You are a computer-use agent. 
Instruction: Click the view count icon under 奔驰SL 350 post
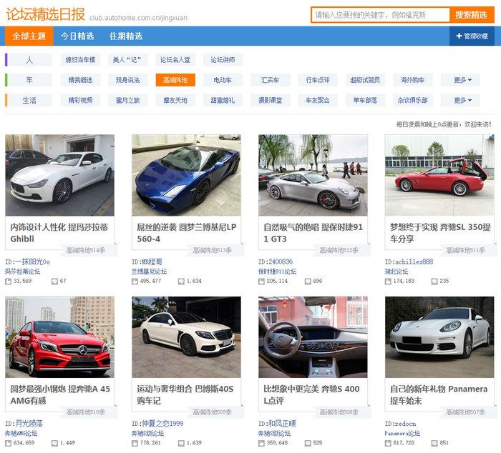(389, 282)
